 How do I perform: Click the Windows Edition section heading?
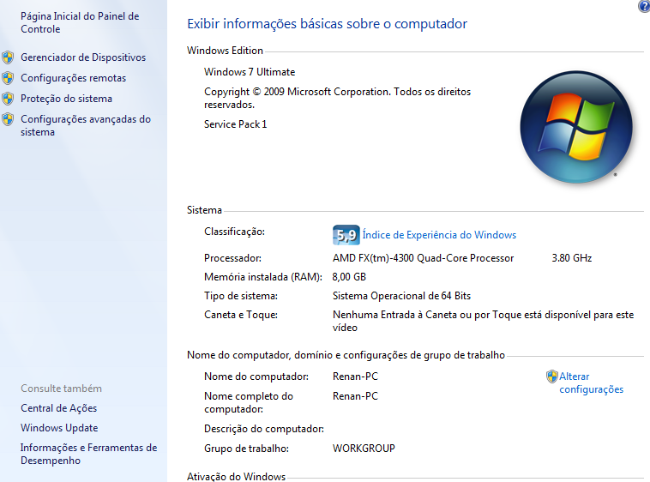tap(225, 51)
